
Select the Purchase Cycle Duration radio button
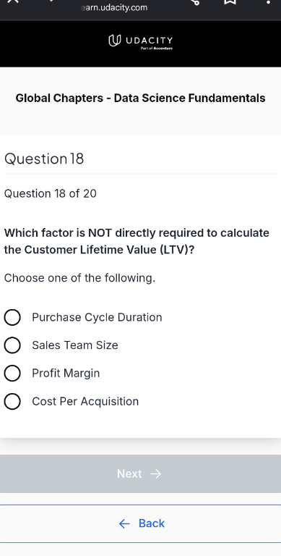click(x=12, y=317)
